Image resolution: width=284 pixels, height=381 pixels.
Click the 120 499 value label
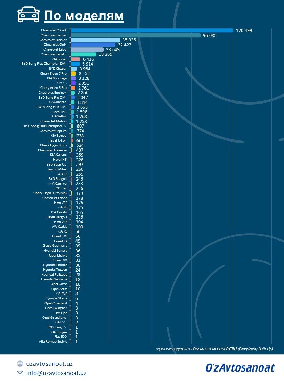coord(244,31)
